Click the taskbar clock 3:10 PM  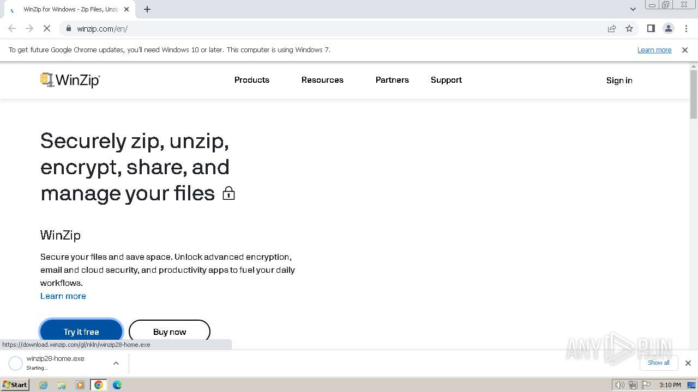coord(670,385)
